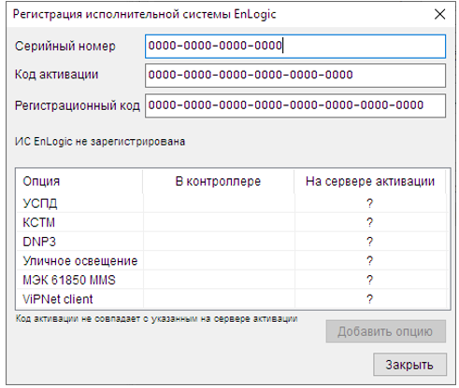
Task: Select the УСПД option row
Action: (x=232, y=203)
